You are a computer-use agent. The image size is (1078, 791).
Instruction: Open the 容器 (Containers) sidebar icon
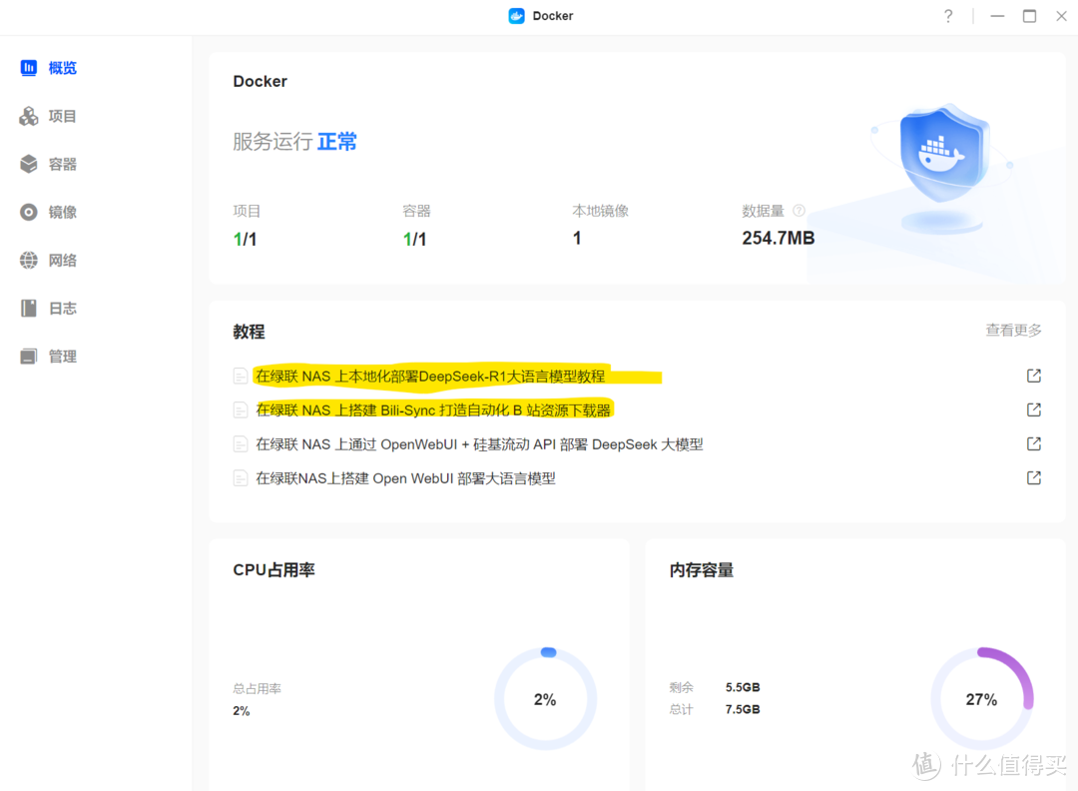point(27,163)
